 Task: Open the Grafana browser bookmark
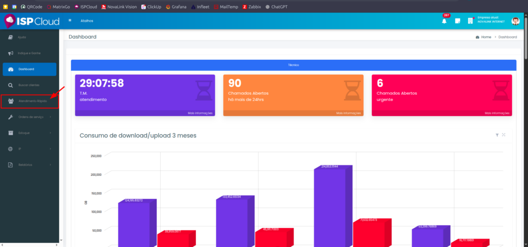[179, 7]
